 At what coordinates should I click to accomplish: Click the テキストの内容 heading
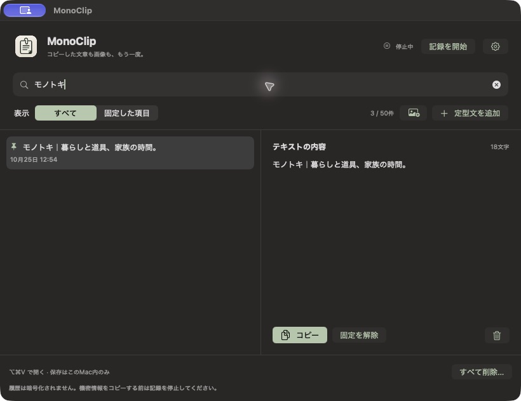(x=299, y=147)
